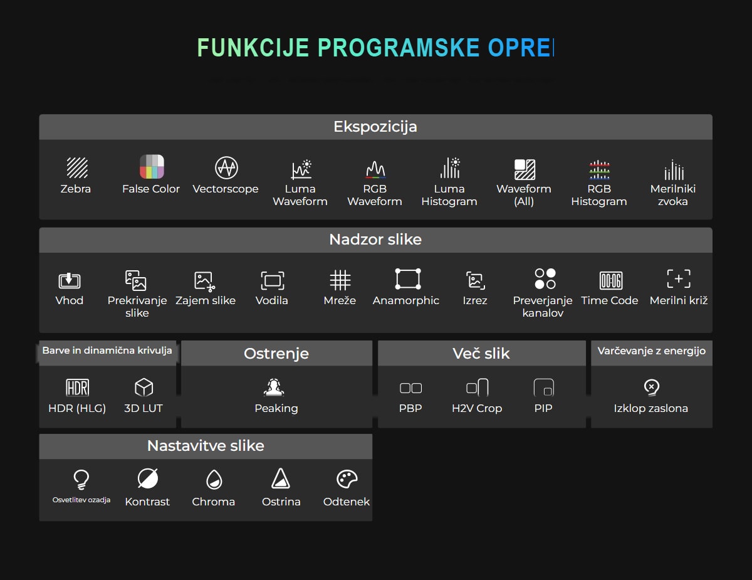Open the Vodila guides icon
This screenshot has width=752, height=580.
[273, 280]
